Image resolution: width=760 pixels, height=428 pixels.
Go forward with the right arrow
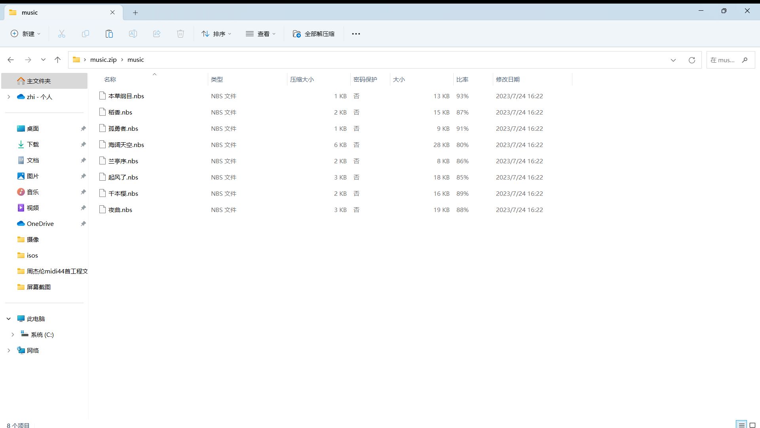(28, 60)
